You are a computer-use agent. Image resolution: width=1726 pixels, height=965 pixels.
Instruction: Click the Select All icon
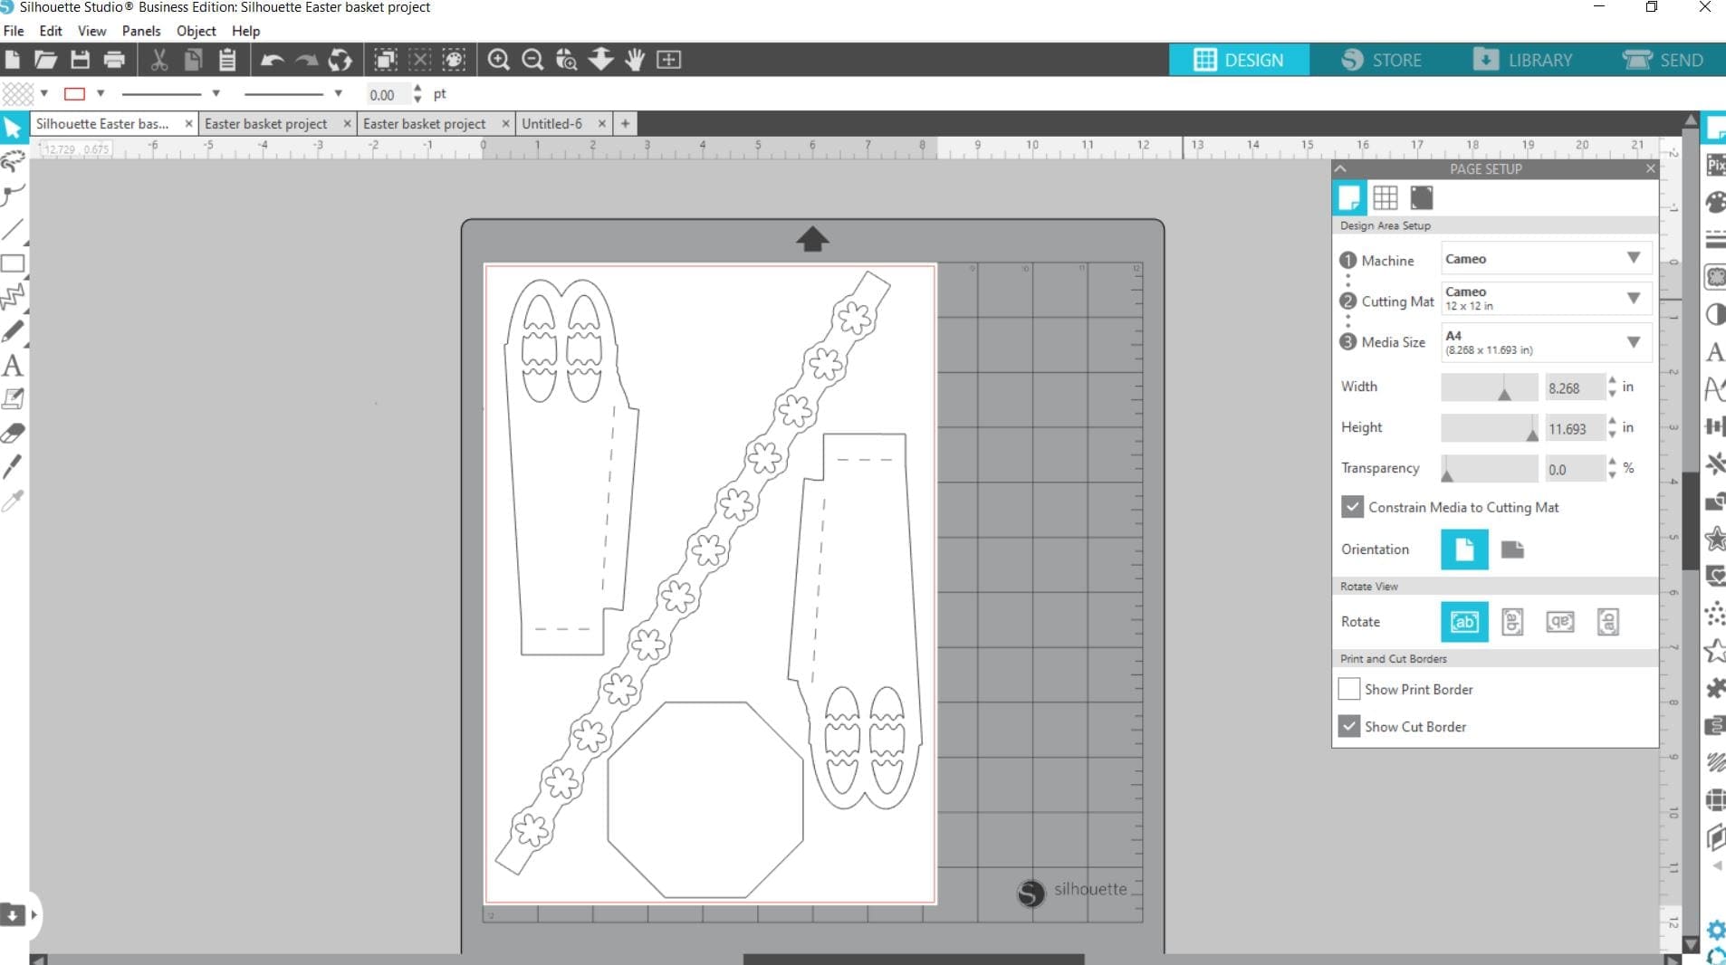click(x=386, y=60)
